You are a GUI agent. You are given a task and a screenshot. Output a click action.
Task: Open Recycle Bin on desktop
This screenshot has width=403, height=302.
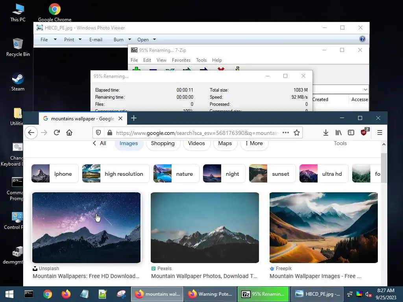[x=18, y=48]
